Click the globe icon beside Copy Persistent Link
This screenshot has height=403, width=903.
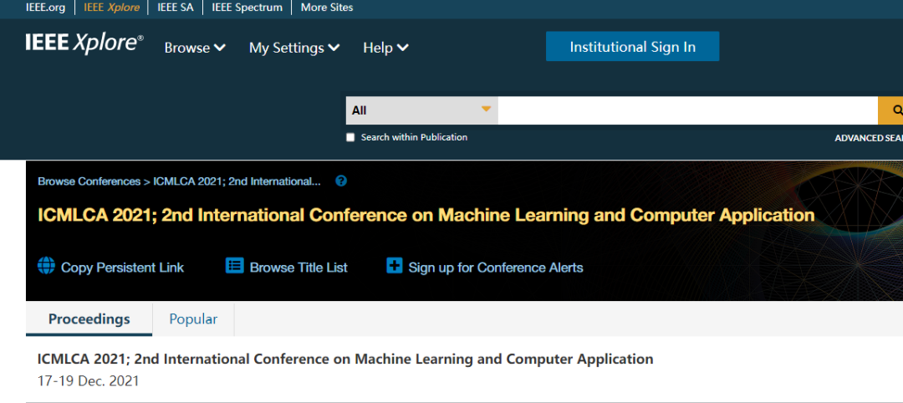pos(46,266)
